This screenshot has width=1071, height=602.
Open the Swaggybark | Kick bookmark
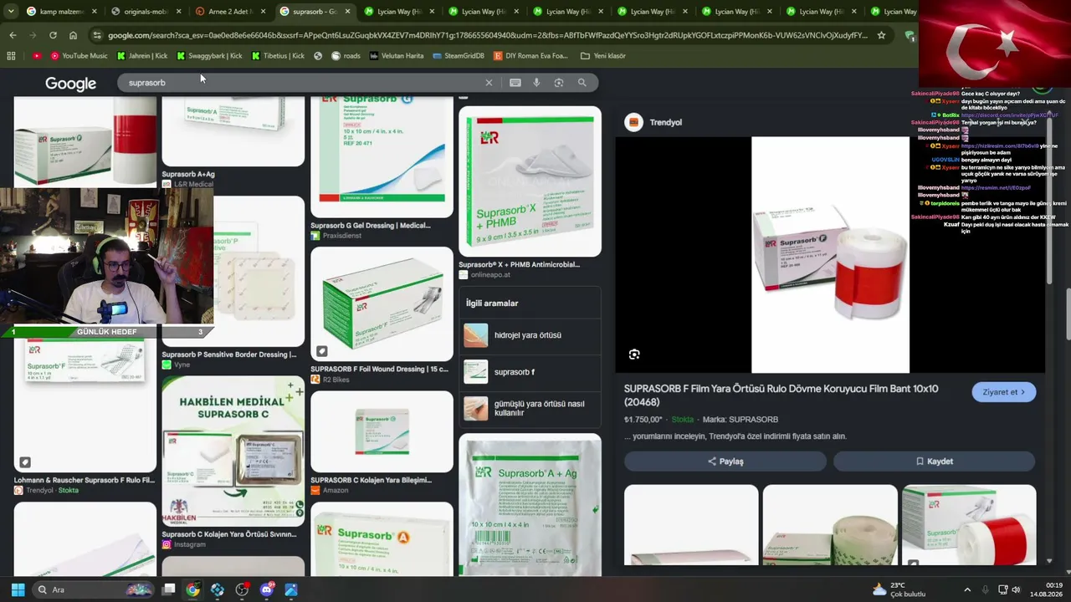point(209,56)
